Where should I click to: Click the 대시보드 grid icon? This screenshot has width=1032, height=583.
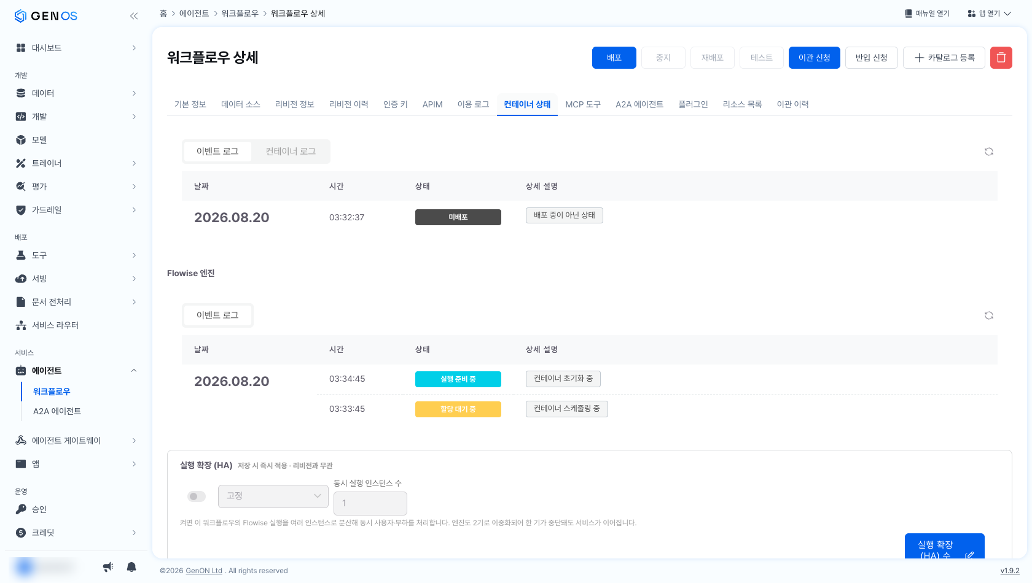tap(21, 48)
